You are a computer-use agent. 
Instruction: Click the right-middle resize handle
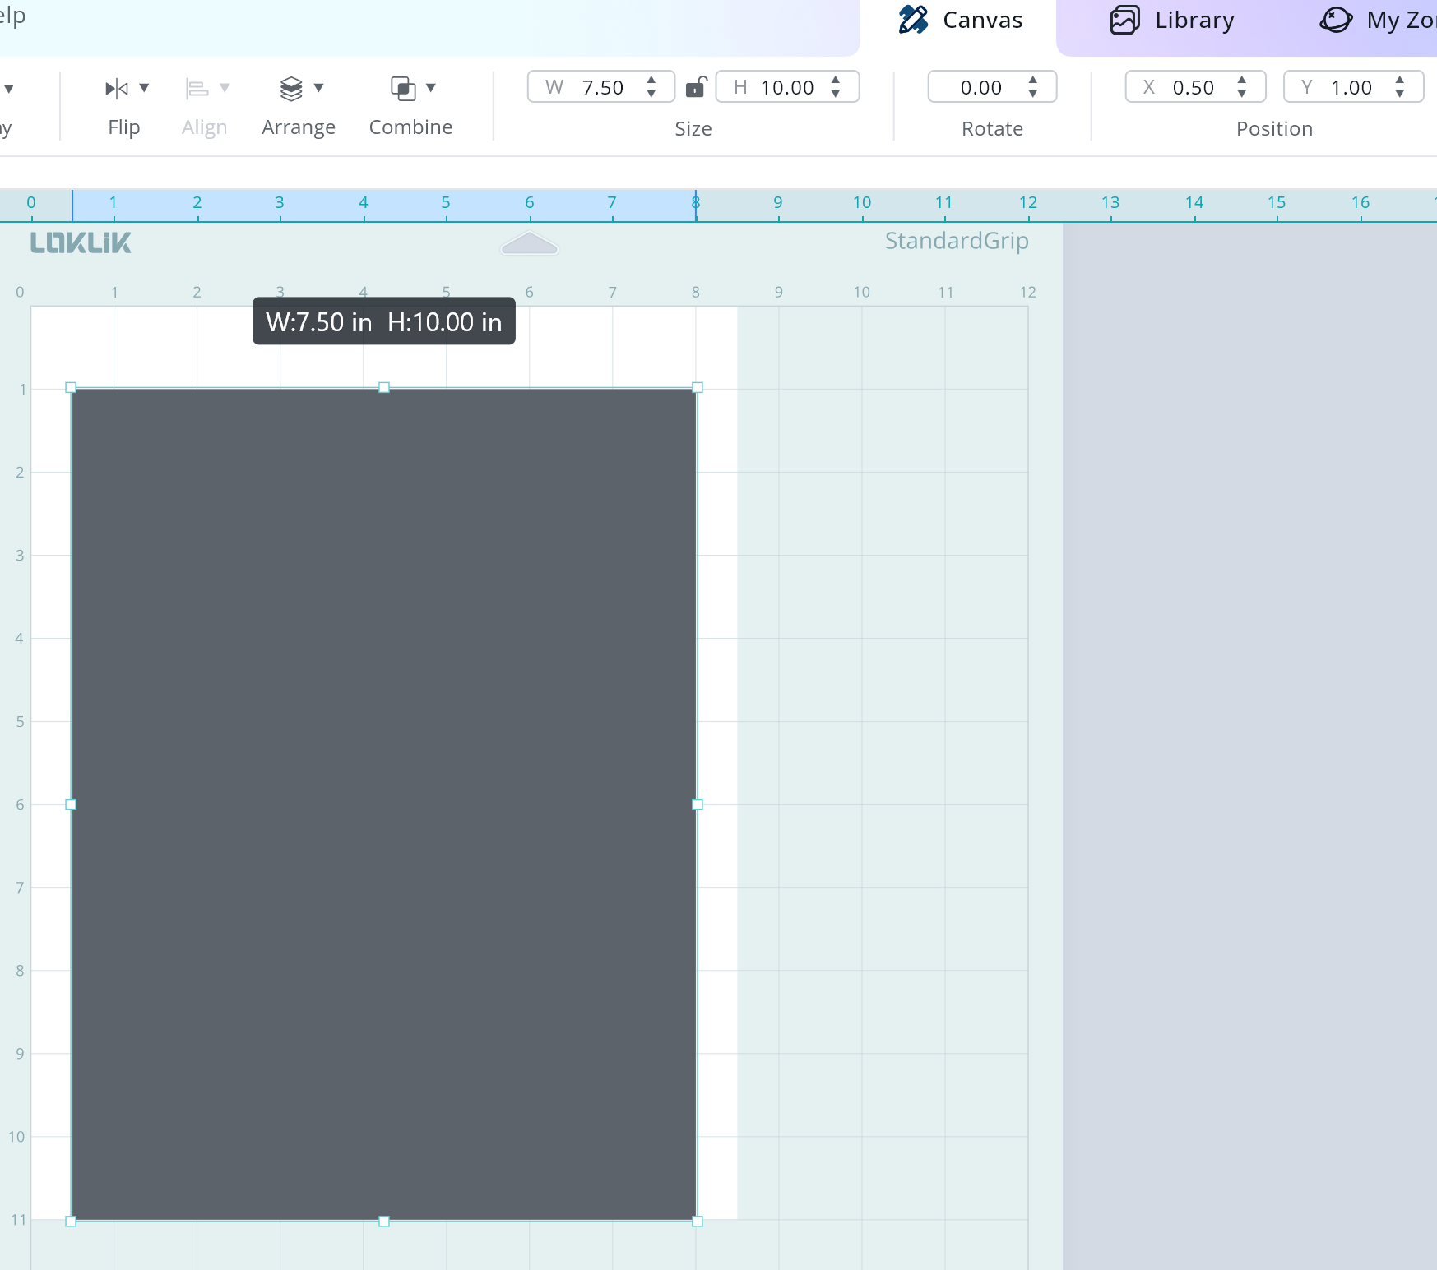698,805
